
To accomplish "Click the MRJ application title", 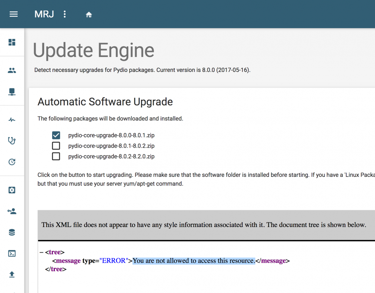I will [44, 14].
